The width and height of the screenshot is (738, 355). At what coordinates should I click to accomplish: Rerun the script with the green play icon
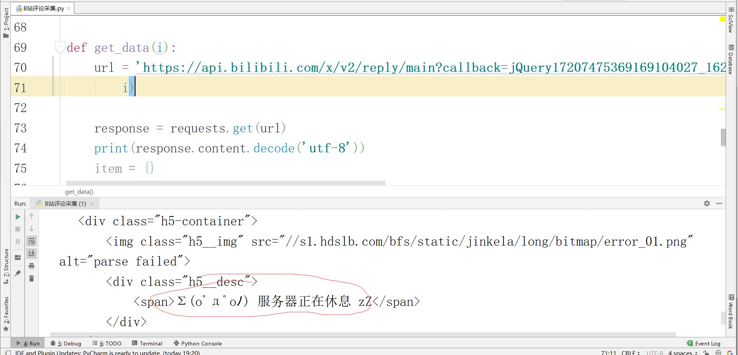point(18,217)
